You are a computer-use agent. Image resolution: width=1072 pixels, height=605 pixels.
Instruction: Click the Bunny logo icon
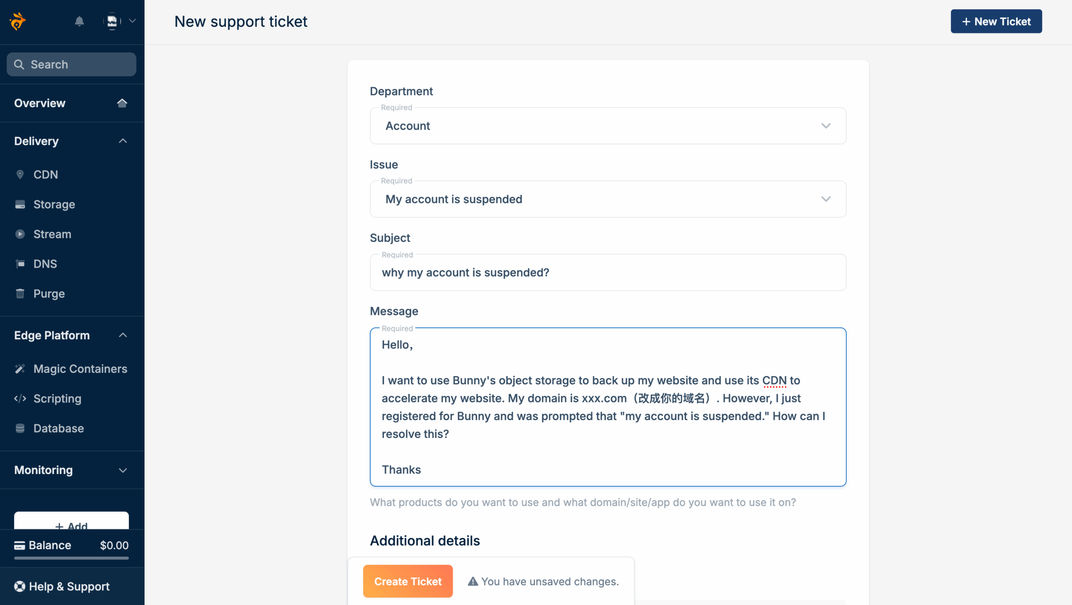(x=18, y=21)
